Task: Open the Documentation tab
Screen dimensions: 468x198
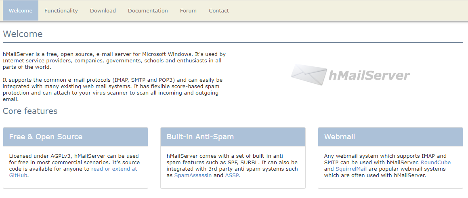Action: click(x=148, y=11)
